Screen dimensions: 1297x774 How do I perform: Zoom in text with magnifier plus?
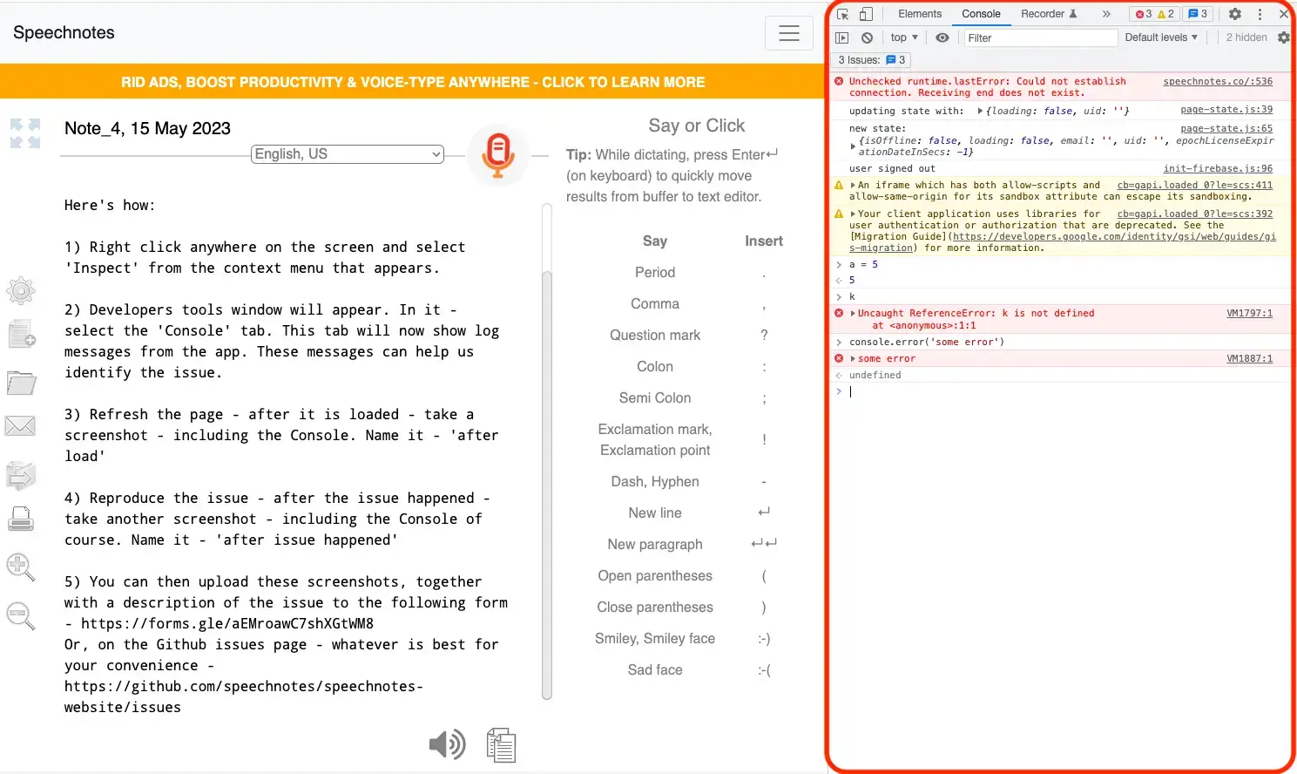pos(21,567)
